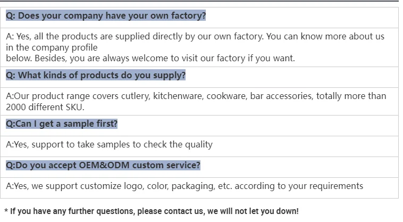The width and height of the screenshot is (403, 222).
Task: Click the answer about customizing logo, color, packaging
Action: (x=184, y=186)
